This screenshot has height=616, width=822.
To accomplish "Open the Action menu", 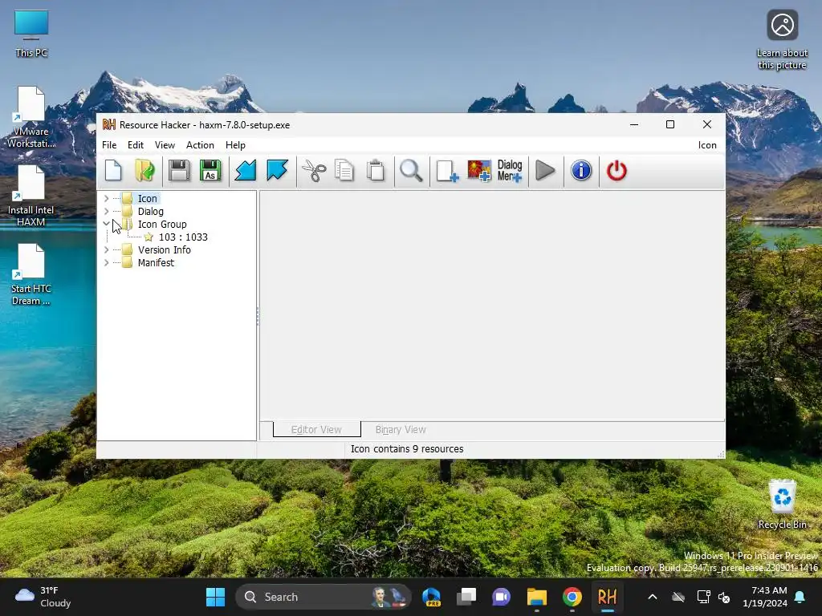I will pos(200,145).
